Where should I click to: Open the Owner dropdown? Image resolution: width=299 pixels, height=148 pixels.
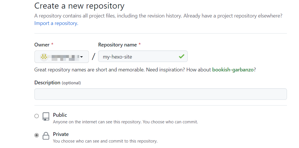61,57
